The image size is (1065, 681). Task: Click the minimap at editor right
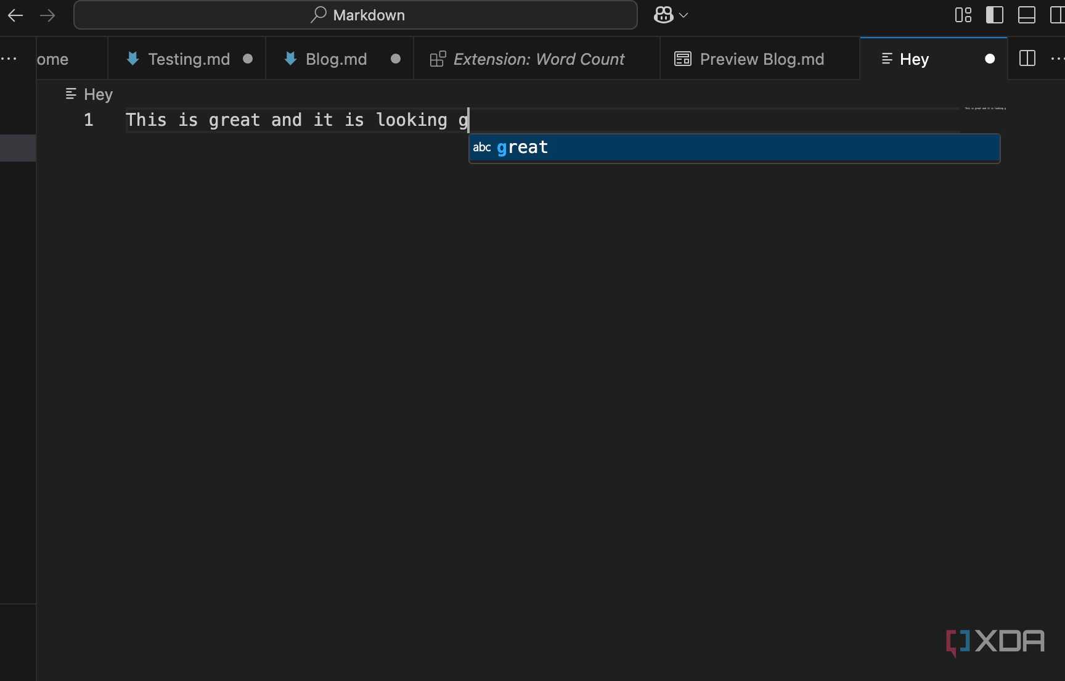pos(984,109)
